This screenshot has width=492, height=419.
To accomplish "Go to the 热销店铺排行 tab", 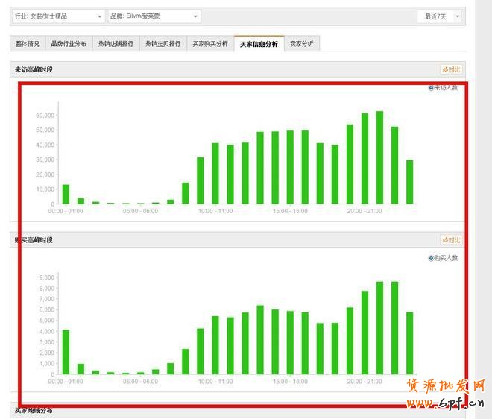I will click(x=116, y=44).
